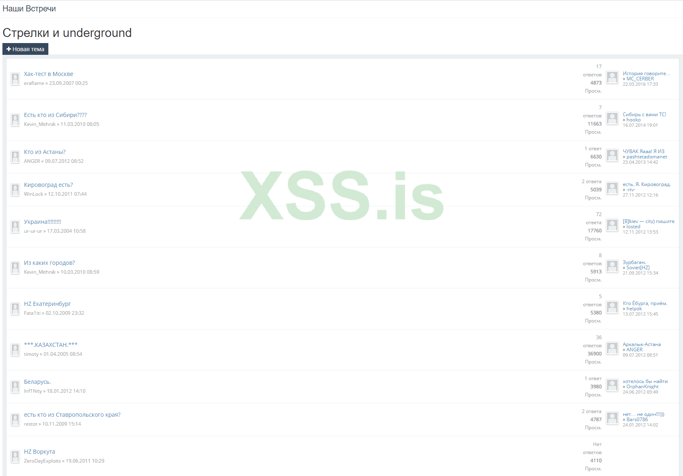Click hooko's last poster avatar
Screen dimensions: 683x476
(x=612, y=118)
